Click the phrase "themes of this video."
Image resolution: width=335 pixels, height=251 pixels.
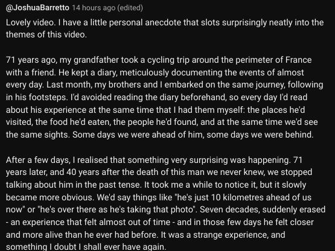46,34
